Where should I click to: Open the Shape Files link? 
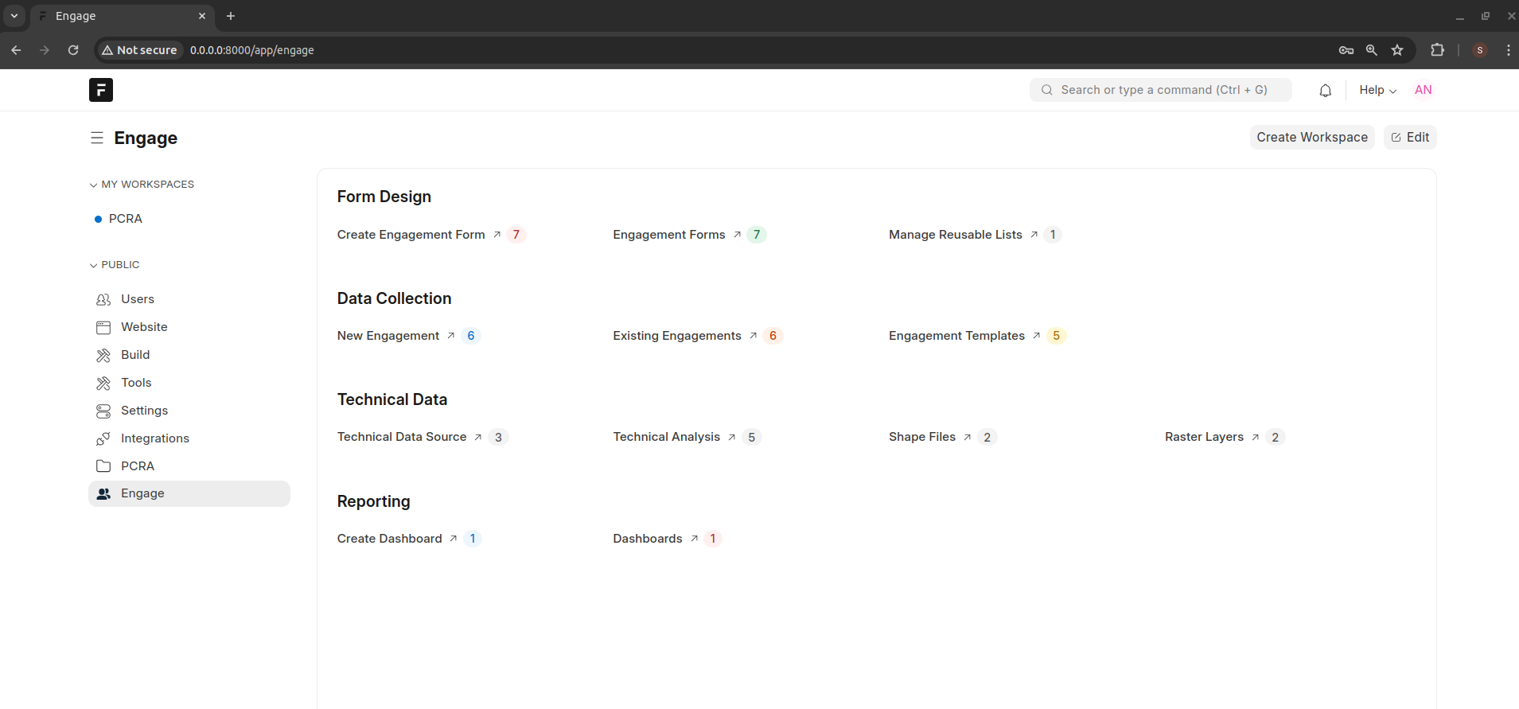point(922,437)
